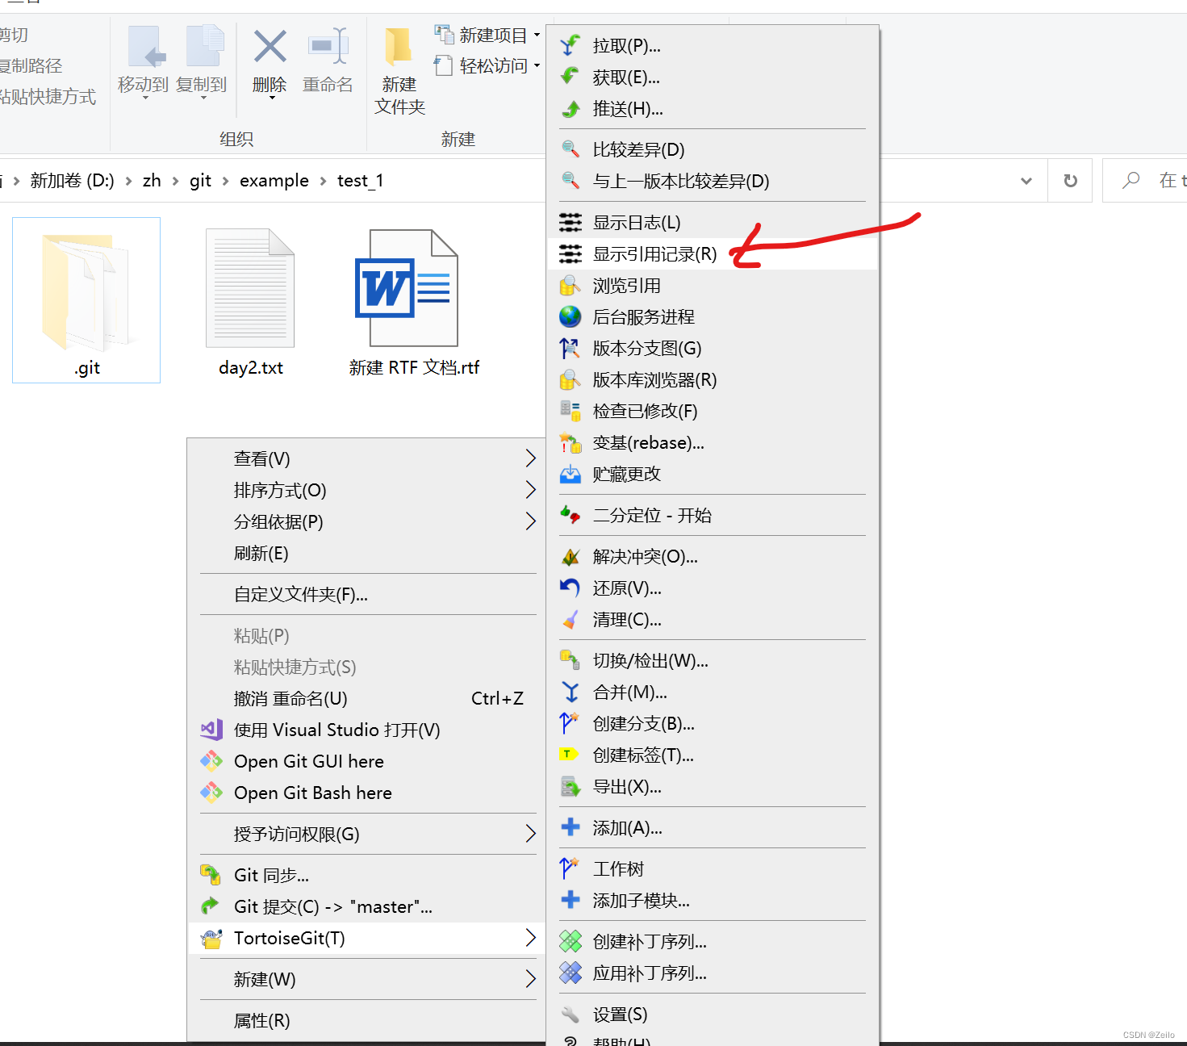Viewport: 1187px width, 1046px height.
Task: Click the 导出 export icon
Action: [571, 786]
